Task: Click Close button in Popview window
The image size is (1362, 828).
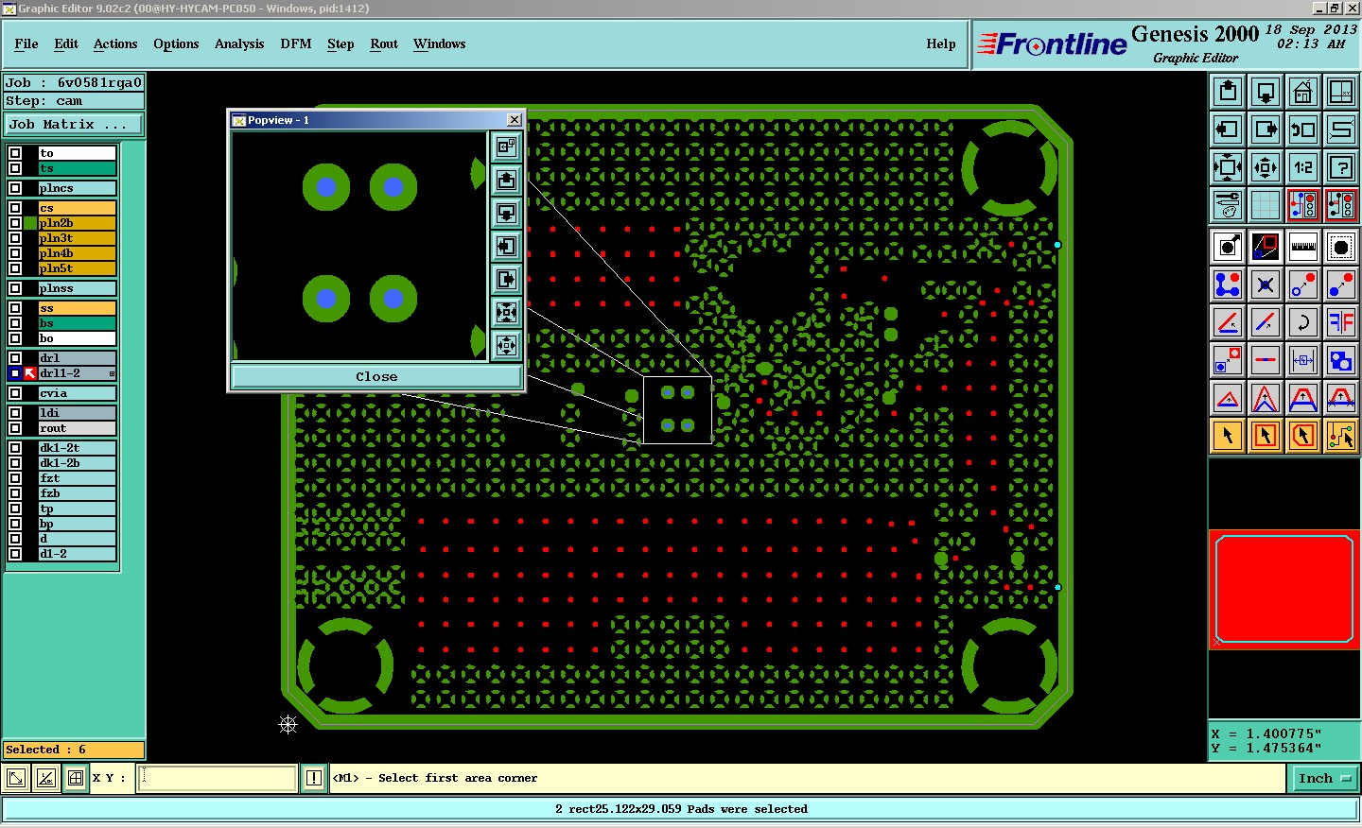Action: point(376,376)
